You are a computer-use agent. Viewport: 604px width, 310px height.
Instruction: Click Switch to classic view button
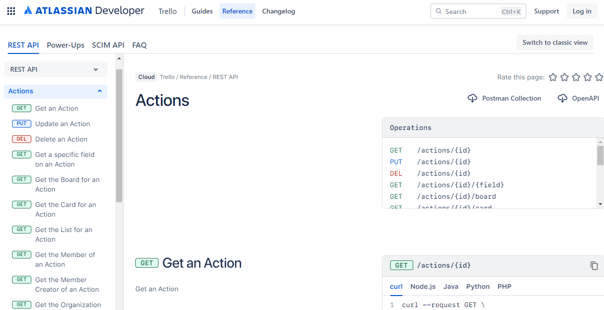click(555, 42)
